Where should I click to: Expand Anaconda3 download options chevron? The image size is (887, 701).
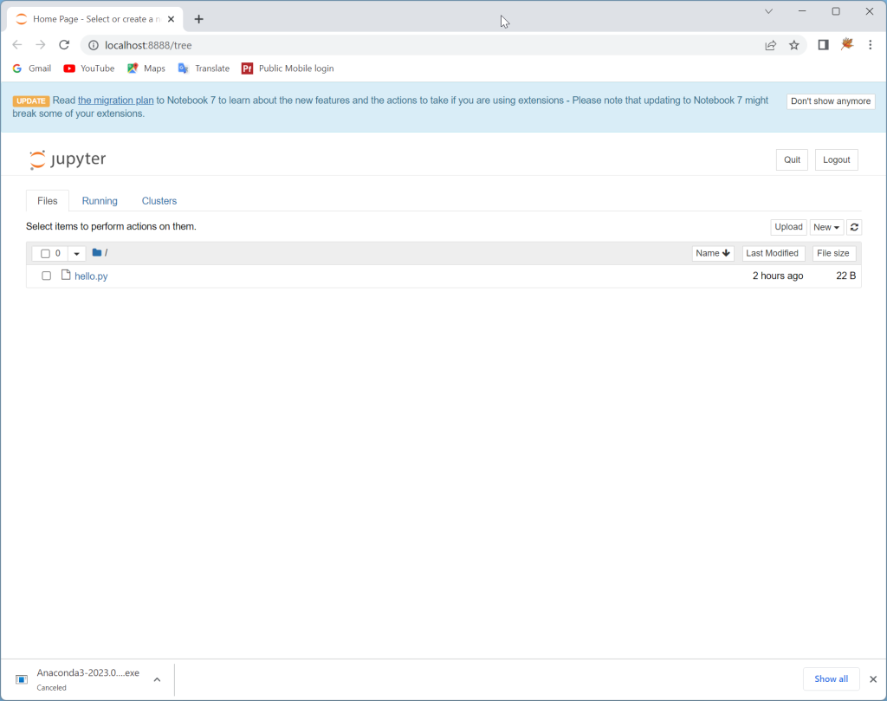click(158, 679)
